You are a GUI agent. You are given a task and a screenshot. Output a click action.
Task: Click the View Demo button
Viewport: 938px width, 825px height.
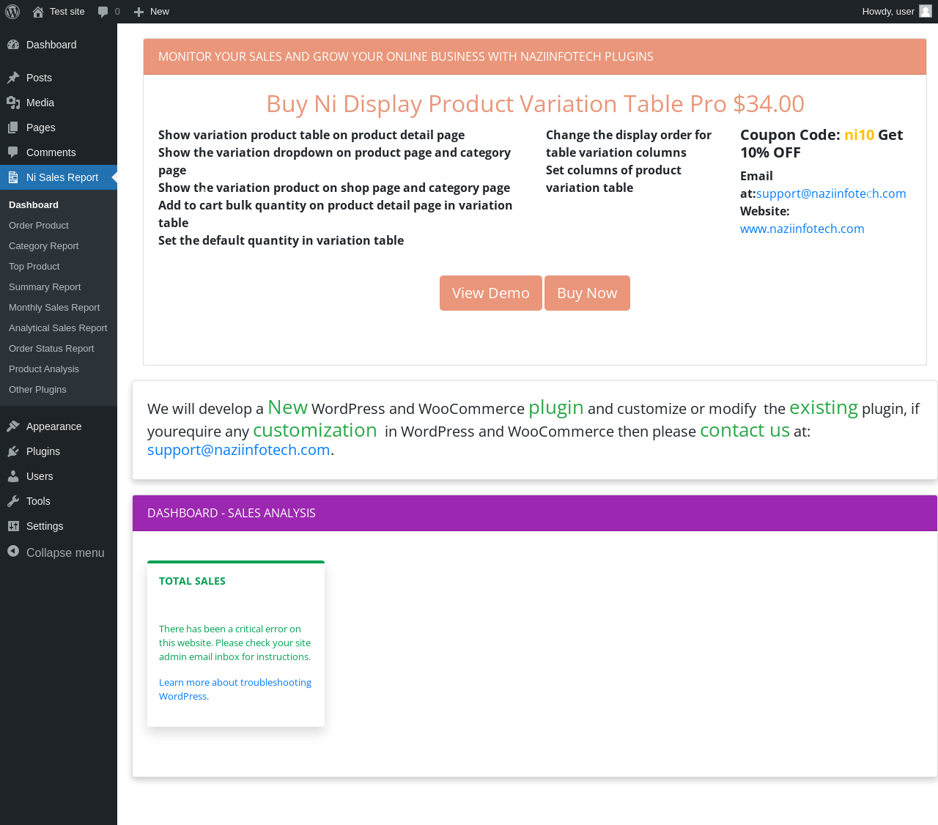[491, 293]
